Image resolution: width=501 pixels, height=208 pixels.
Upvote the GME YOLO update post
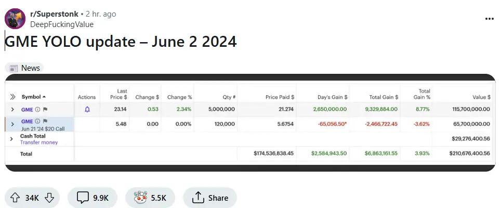click(x=15, y=198)
